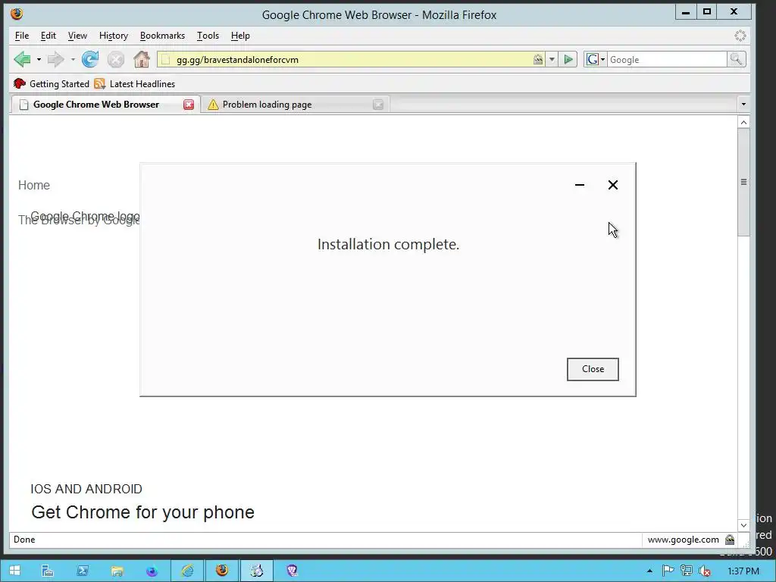Close installer dialog with X icon

(612, 185)
